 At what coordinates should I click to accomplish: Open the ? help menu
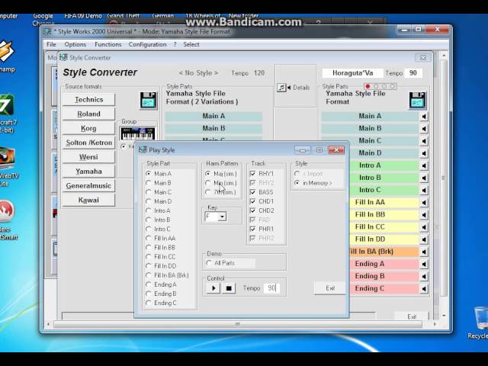pyautogui.click(x=175, y=44)
